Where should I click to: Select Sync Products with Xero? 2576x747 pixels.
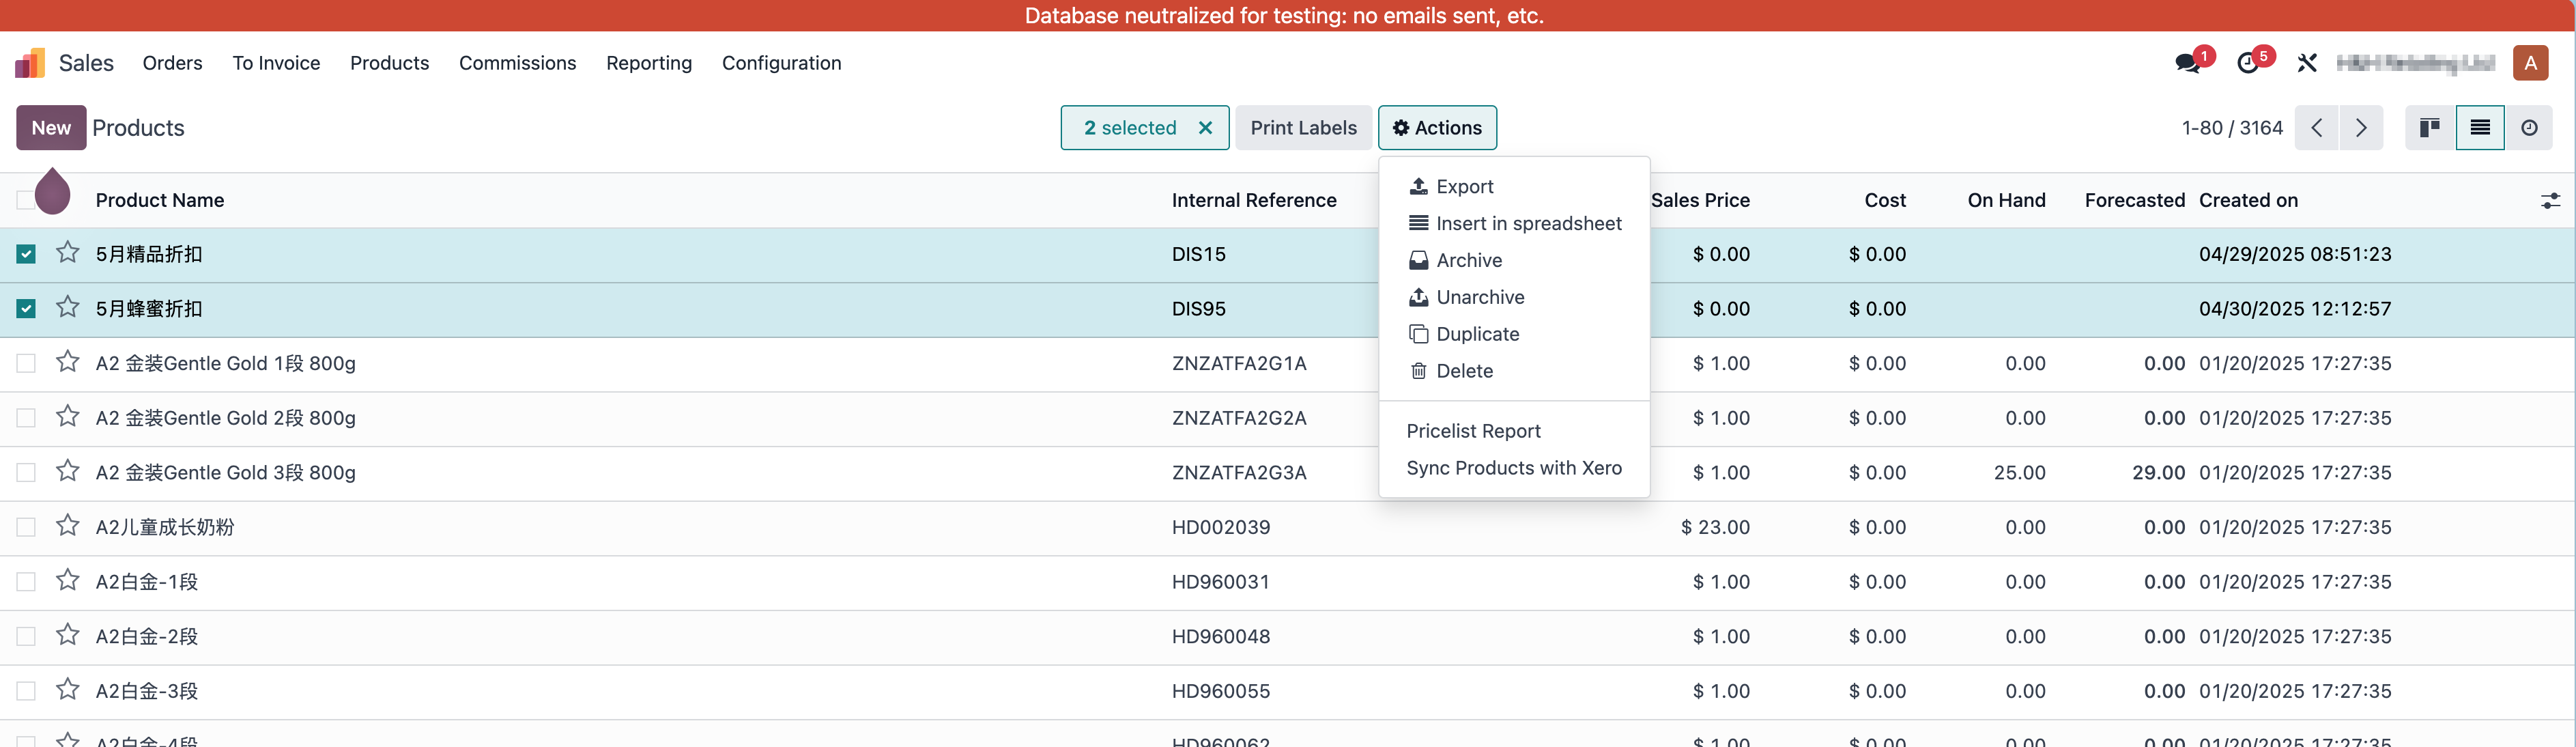tap(1513, 468)
